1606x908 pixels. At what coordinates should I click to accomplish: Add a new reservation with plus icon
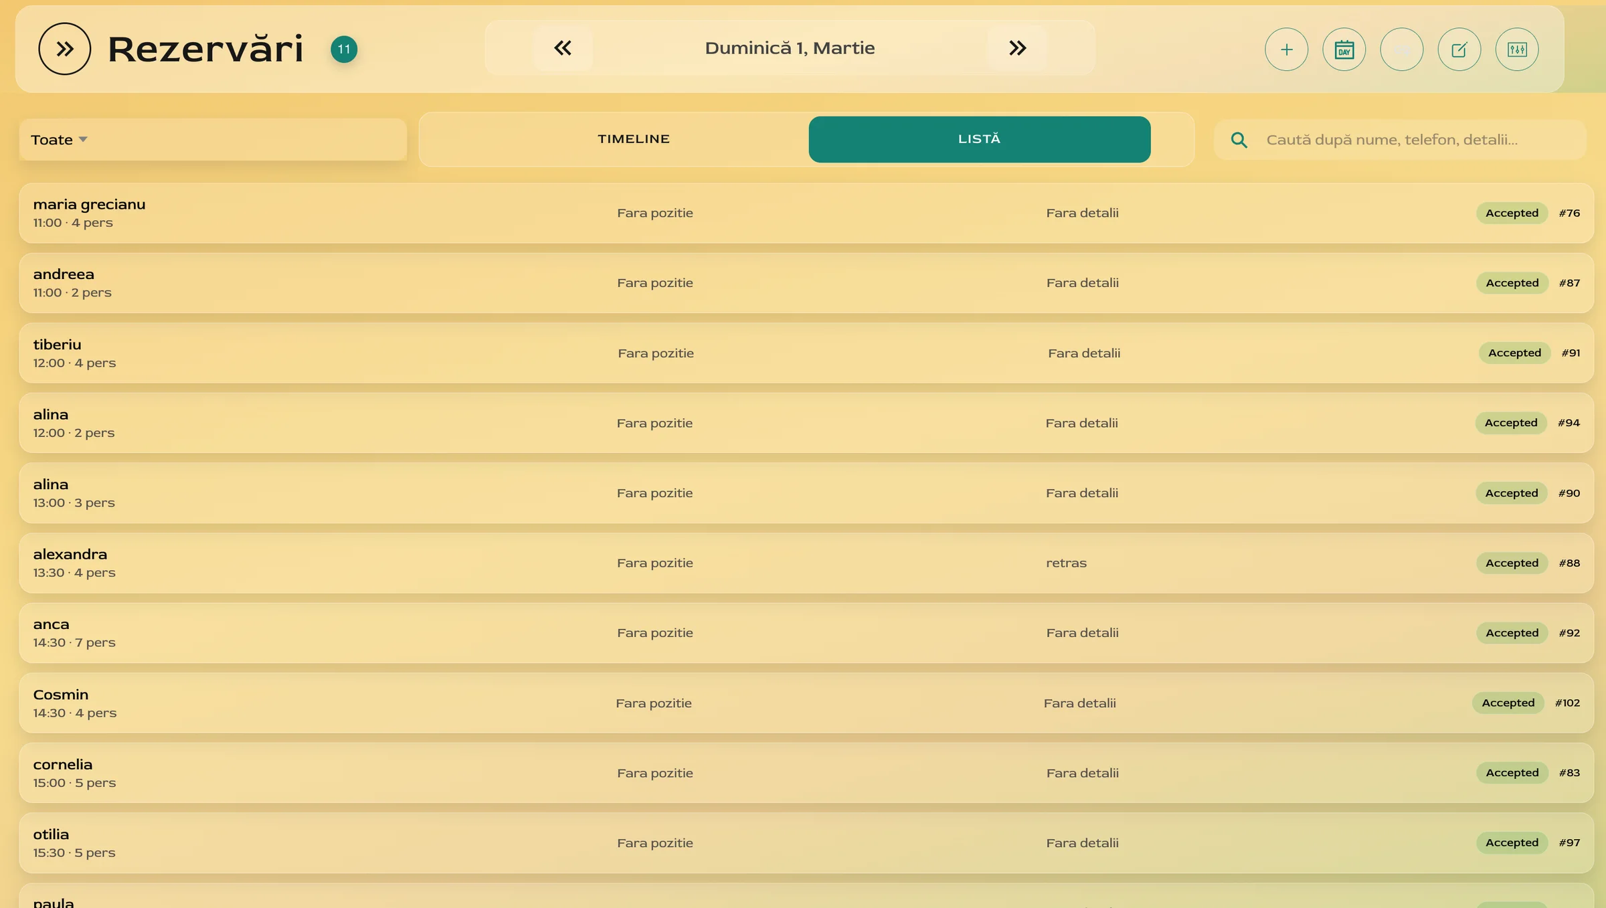tap(1286, 50)
